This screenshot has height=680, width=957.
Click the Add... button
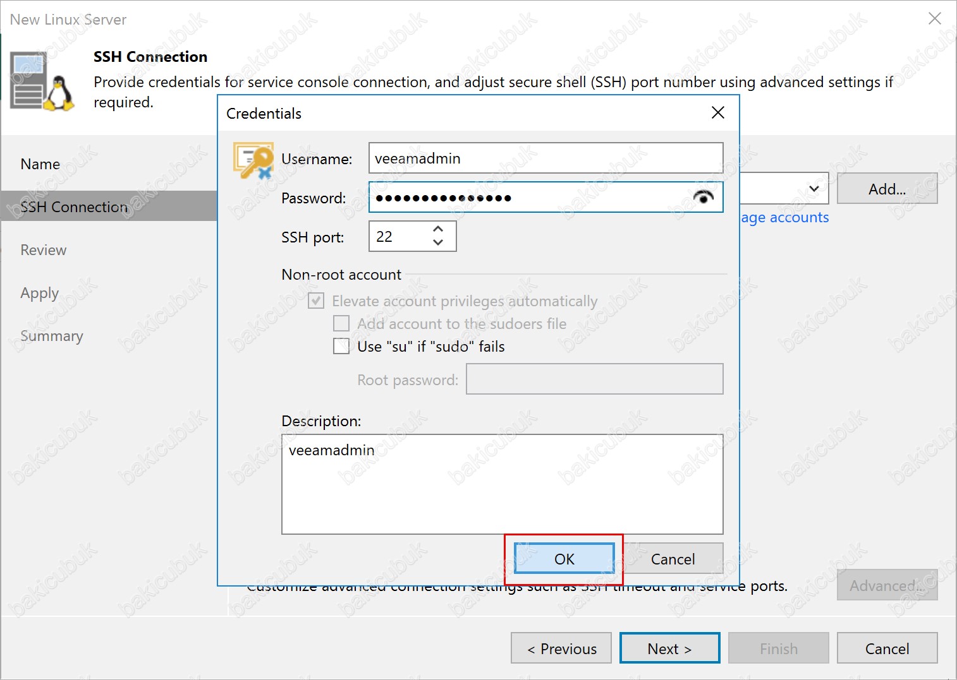click(x=887, y=189)
